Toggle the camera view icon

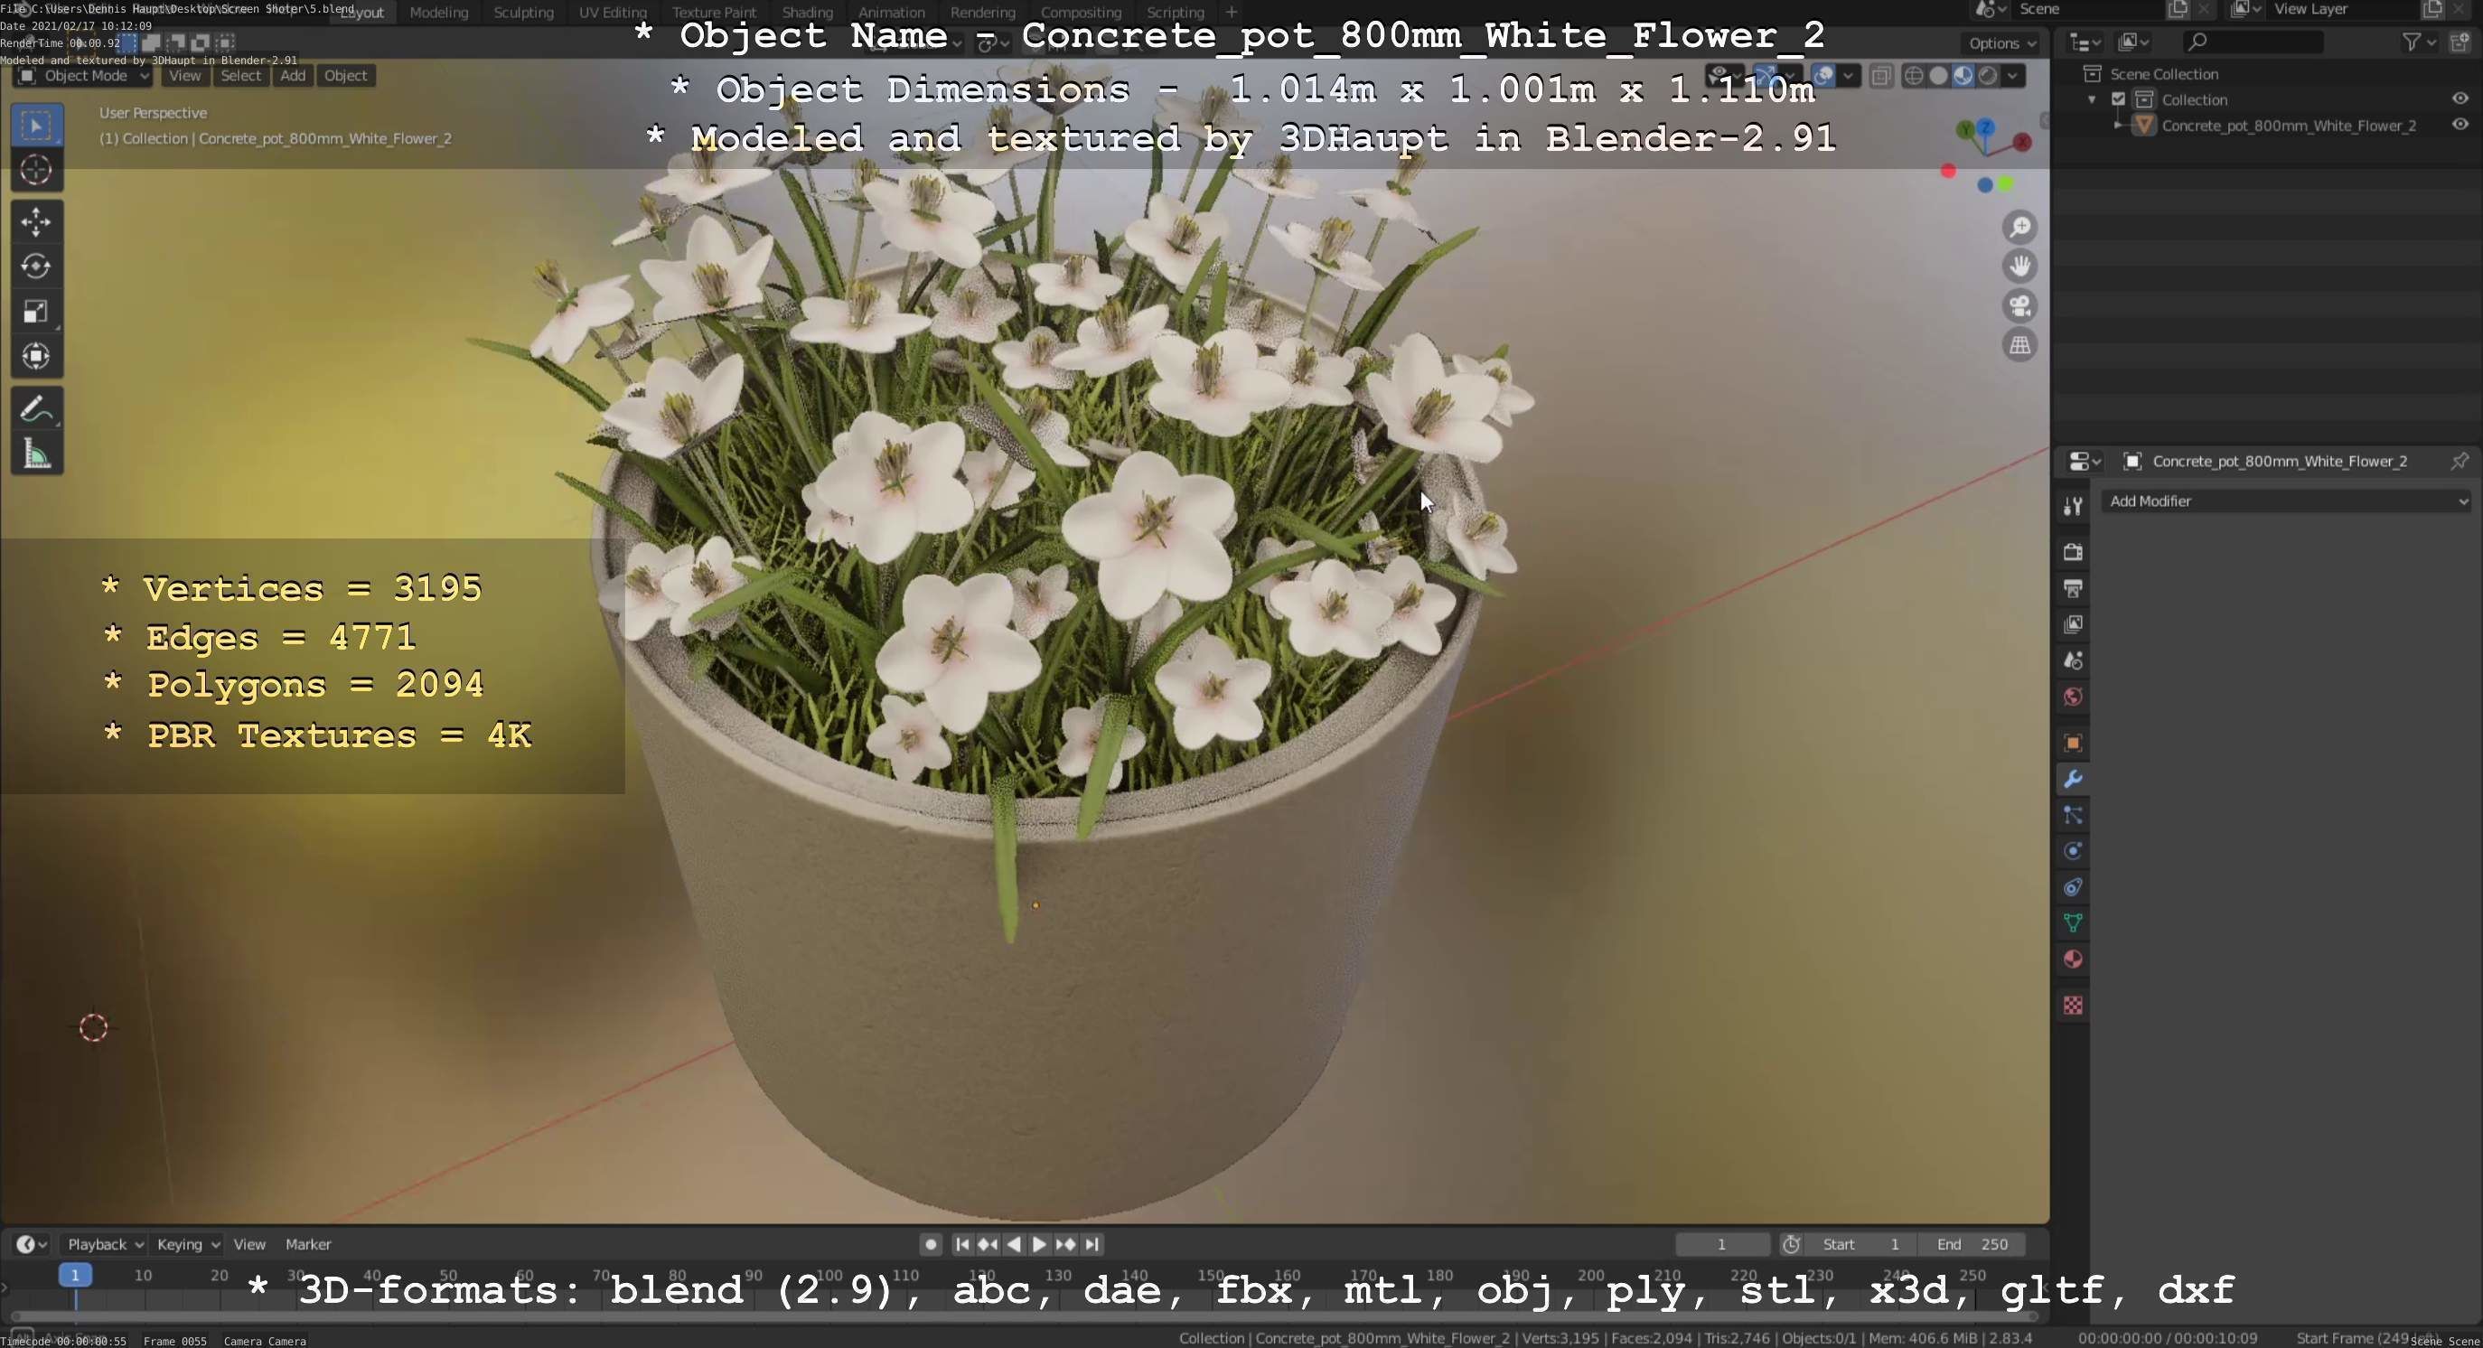(2019, 305)
